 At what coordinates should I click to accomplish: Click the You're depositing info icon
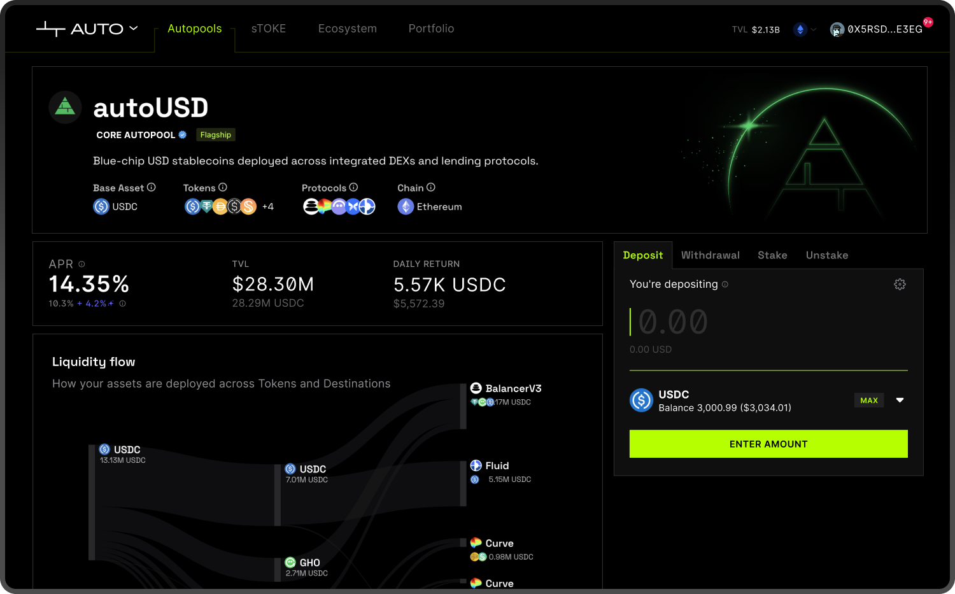pos(725,285)
